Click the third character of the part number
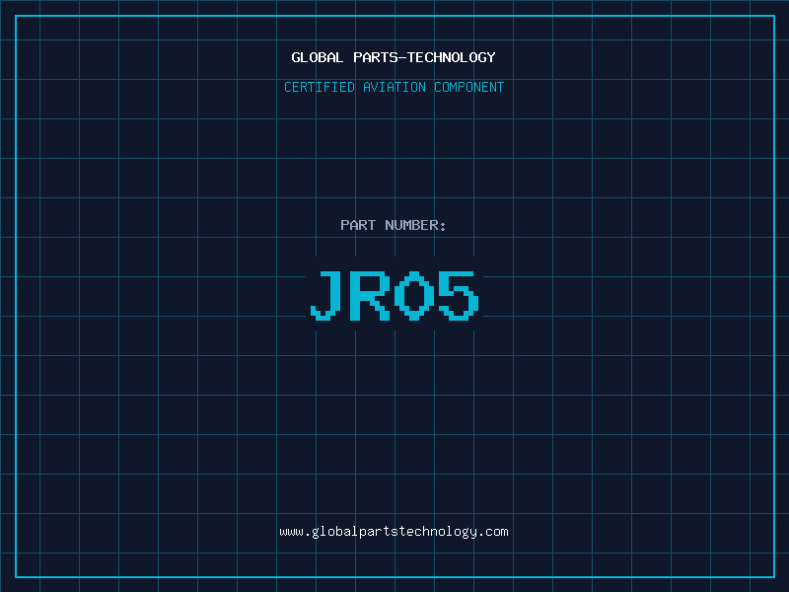The width and height of the screenshot is (789, 592). pyautogui.click(x=415, y=295)
